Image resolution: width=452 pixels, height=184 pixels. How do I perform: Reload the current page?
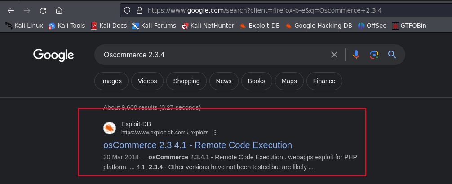click(x=43, y=10)
